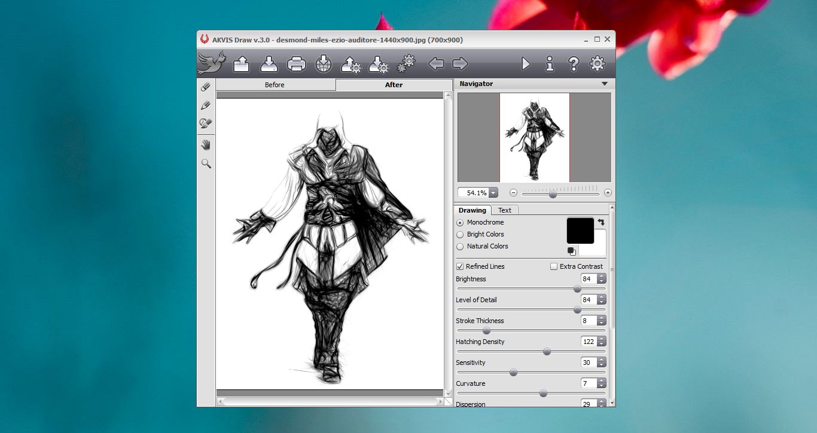The height and width of the screenshot is (433, 817).
Task: Click the AKVIS app icon in the title bar
Action: tap(205, 39)
